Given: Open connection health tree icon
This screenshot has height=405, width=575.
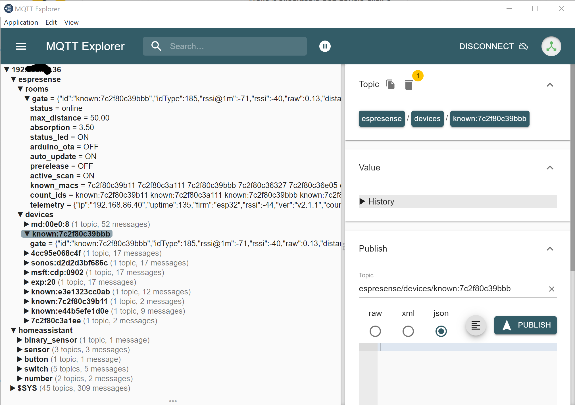Looking at the screenshot, I should point(551,46).
